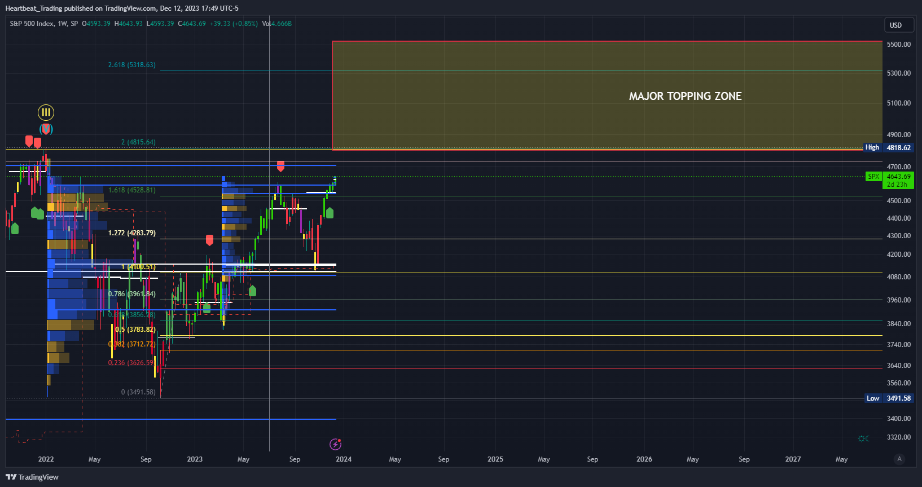Click the Heartbeat_Trading author name
Image resolution: width=922 pixels, height=487 pixels.
tap(34, 8)
